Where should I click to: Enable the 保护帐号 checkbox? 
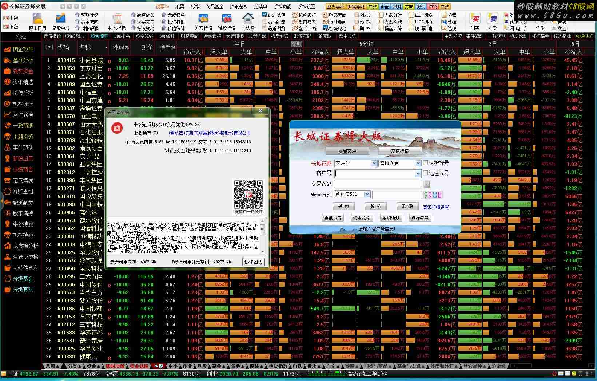coord(425,163)
